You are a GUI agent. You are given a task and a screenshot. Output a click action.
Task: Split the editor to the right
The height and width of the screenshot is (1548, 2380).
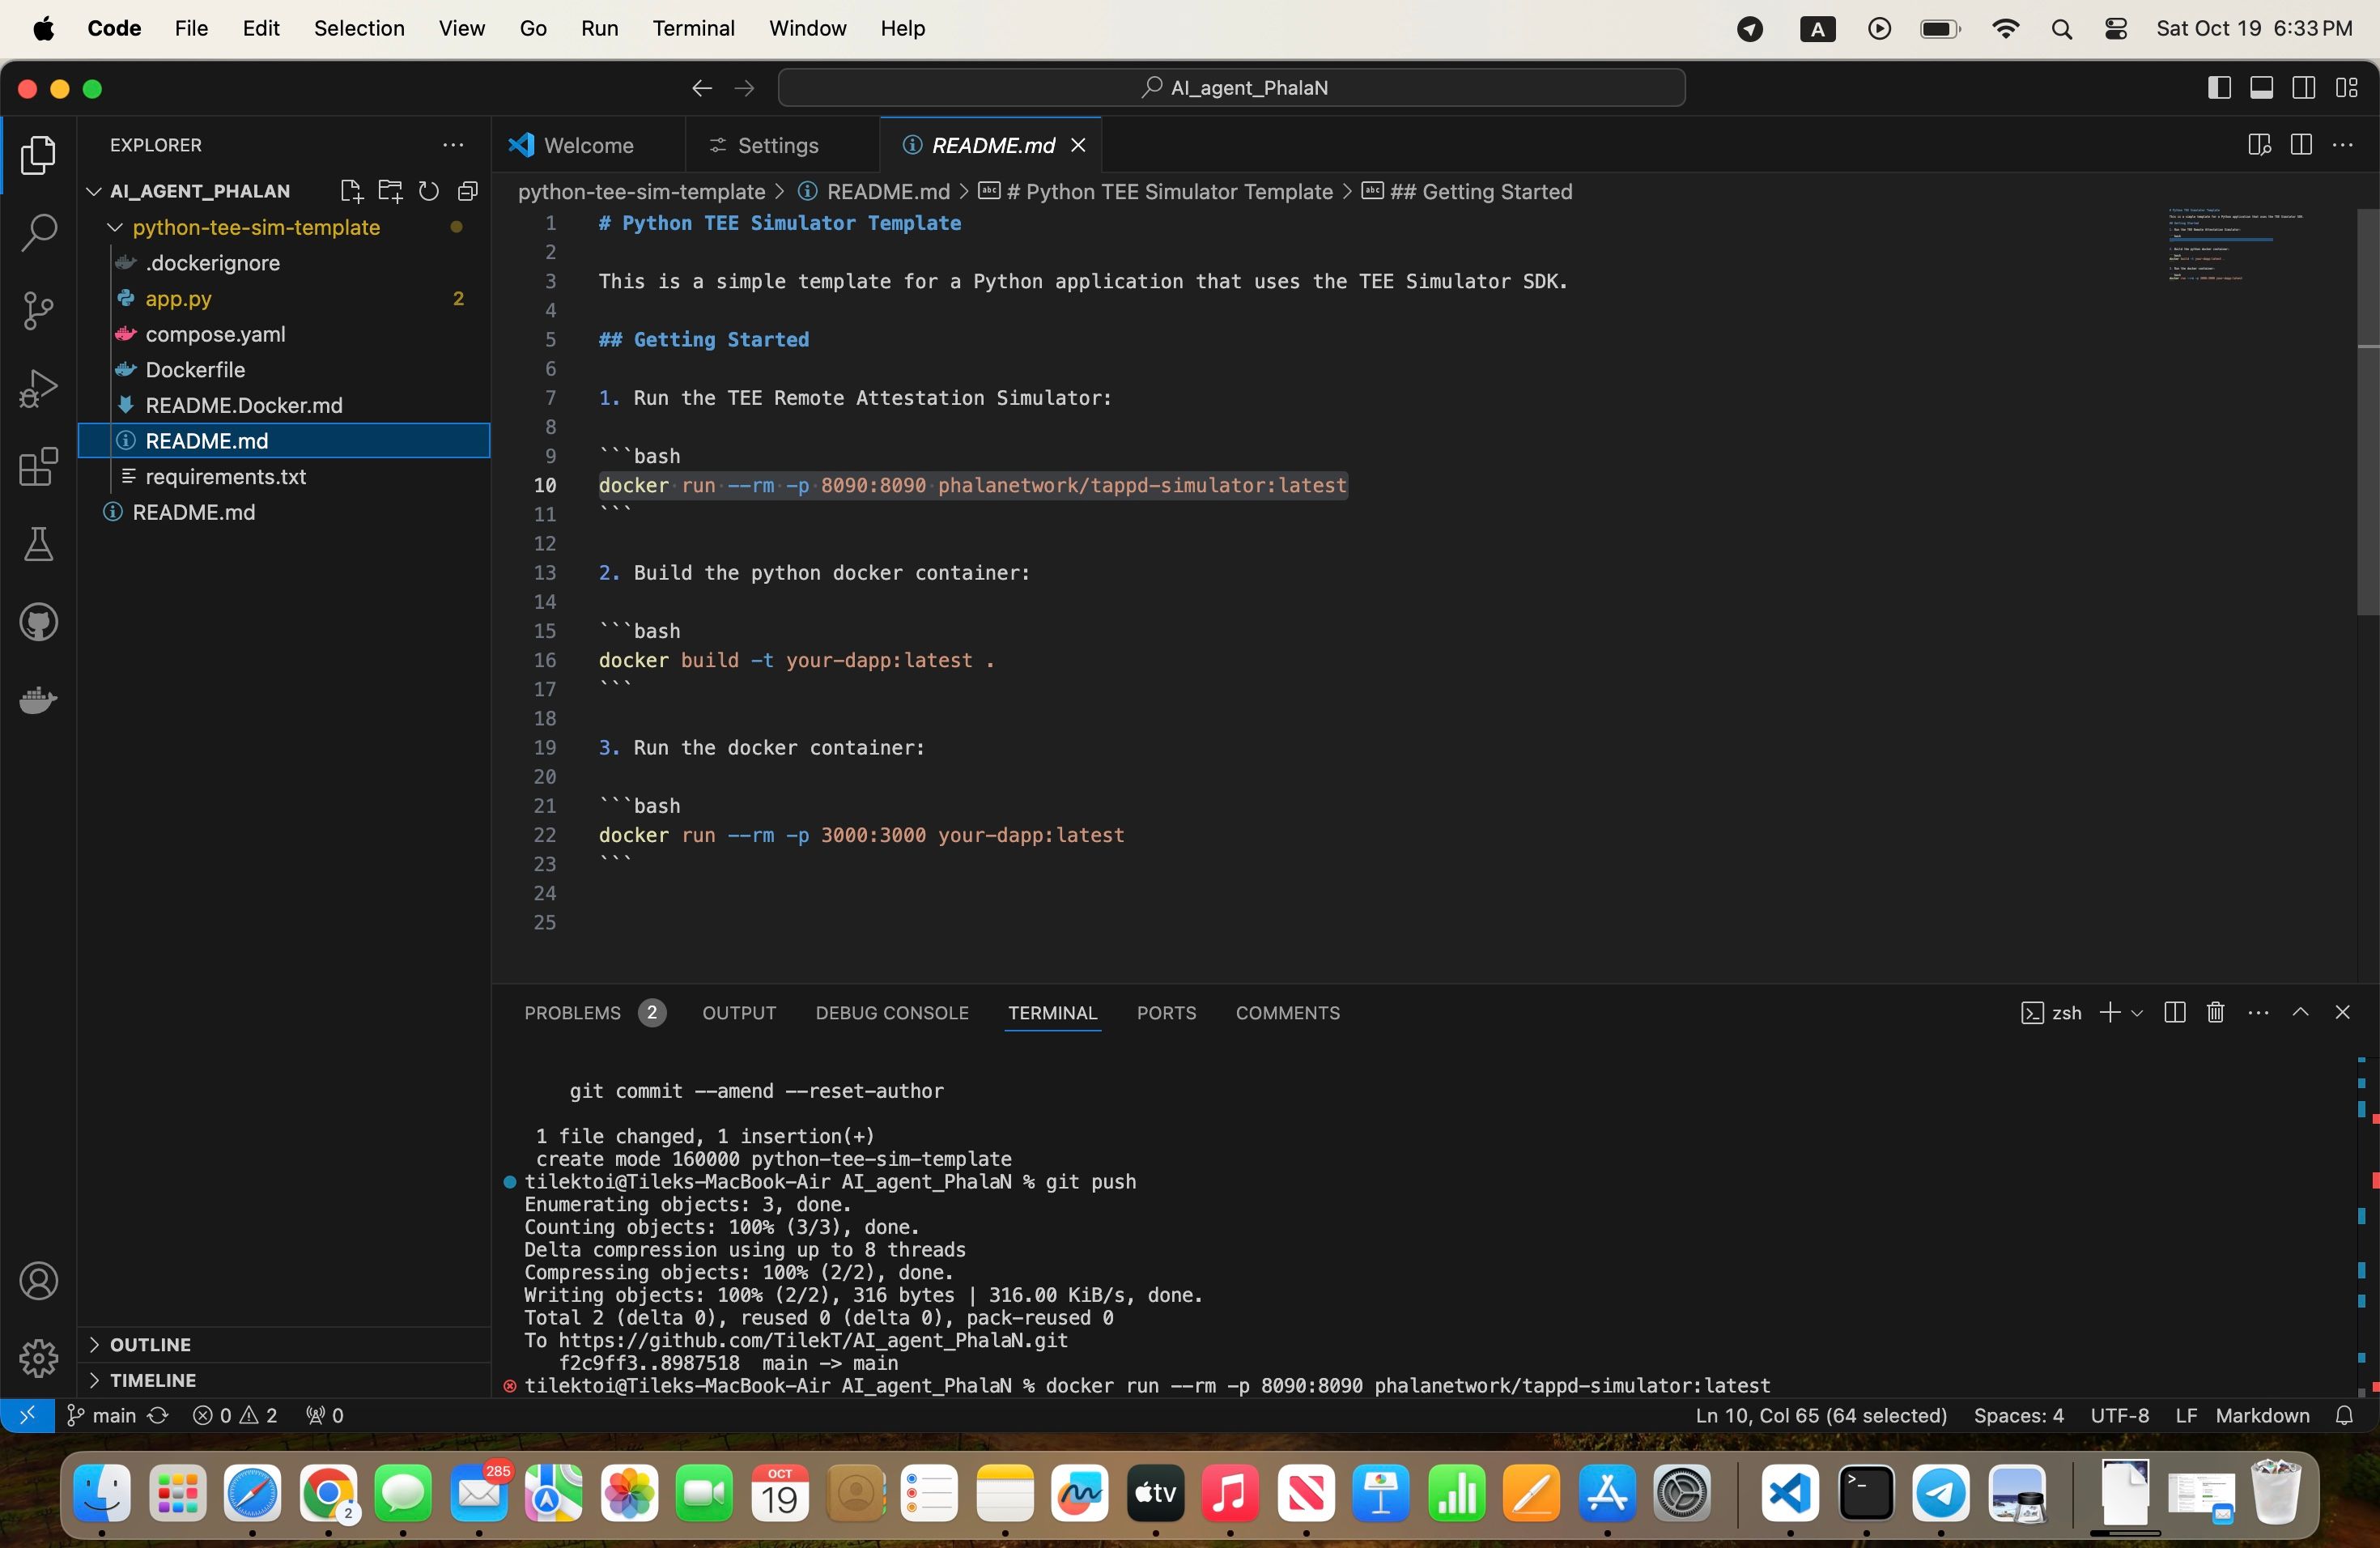[2301, 145]
